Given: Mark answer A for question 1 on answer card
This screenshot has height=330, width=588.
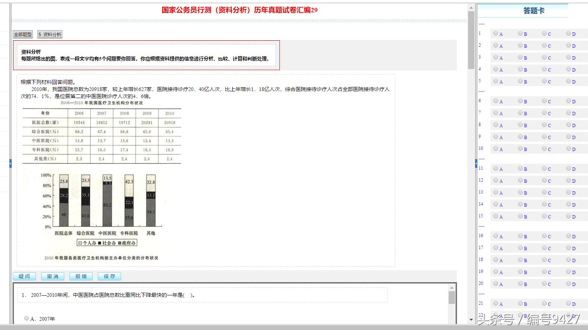Looking at the screenshot, I should (x=496, y=33).
